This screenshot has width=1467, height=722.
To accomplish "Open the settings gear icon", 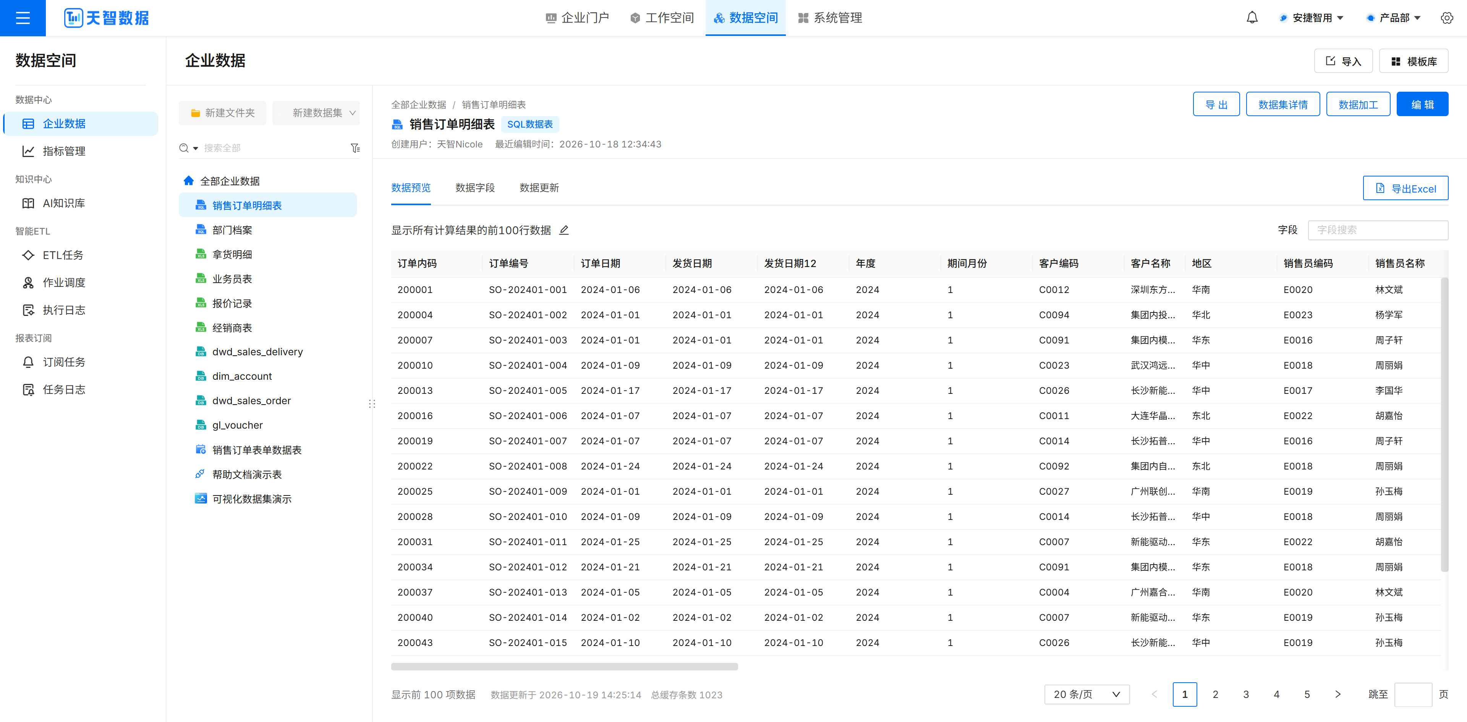I will click(1446, 18).
